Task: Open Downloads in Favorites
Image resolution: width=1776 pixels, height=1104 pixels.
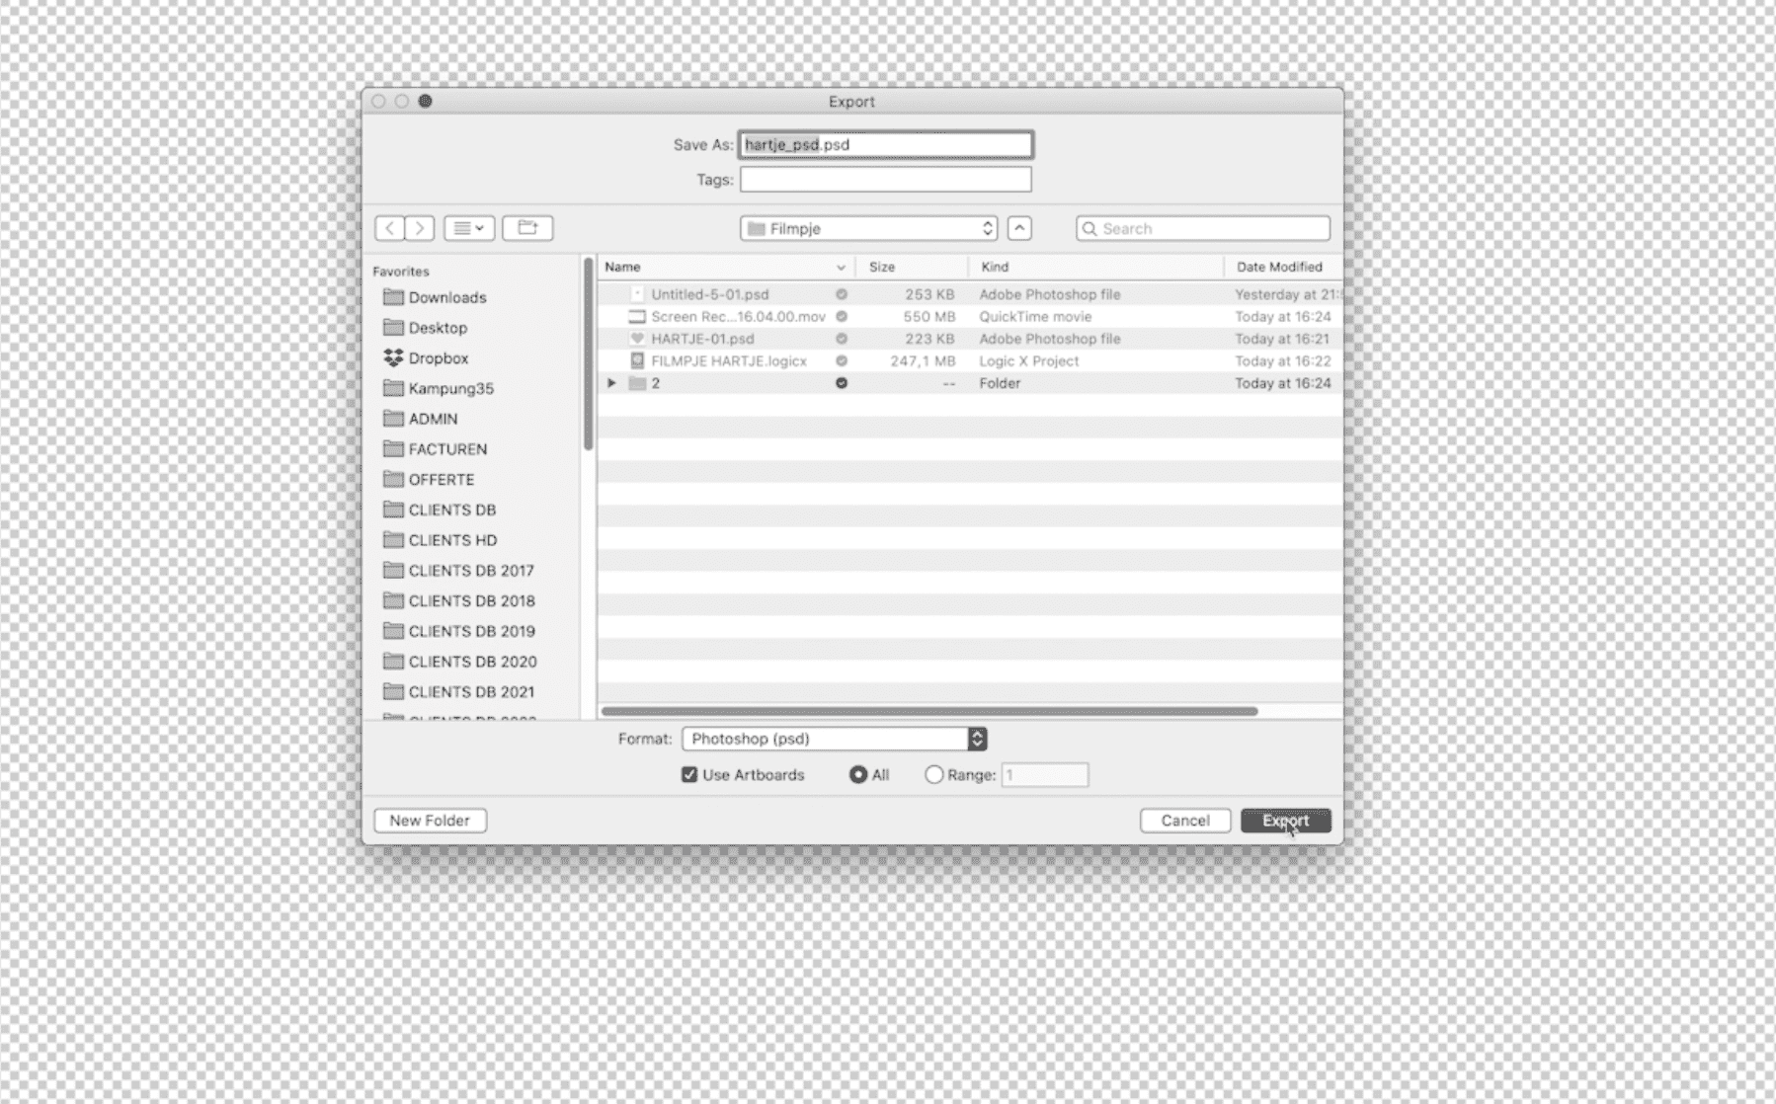Action: pos(435,297)
